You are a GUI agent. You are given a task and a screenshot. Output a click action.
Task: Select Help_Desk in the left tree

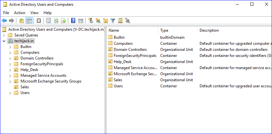point(29,70)
